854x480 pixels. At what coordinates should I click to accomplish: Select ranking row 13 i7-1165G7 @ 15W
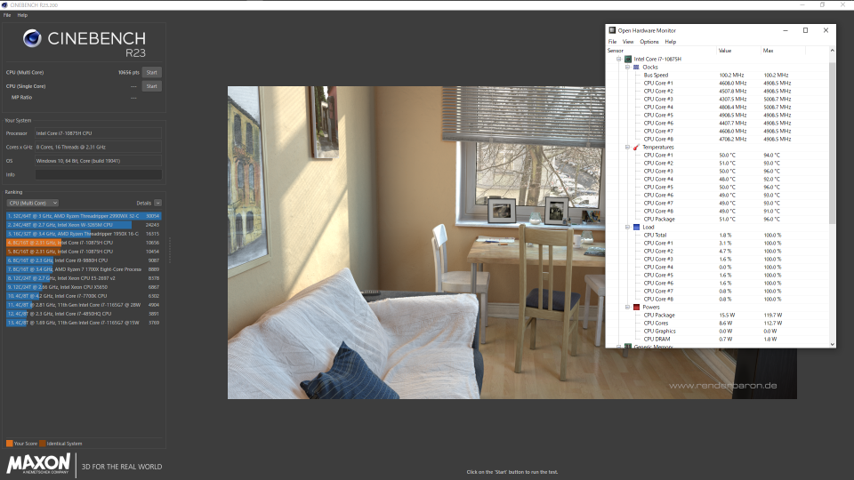point(84,323)
